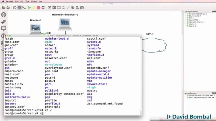
Task: Open console to all devices
Action: (24, 8)
